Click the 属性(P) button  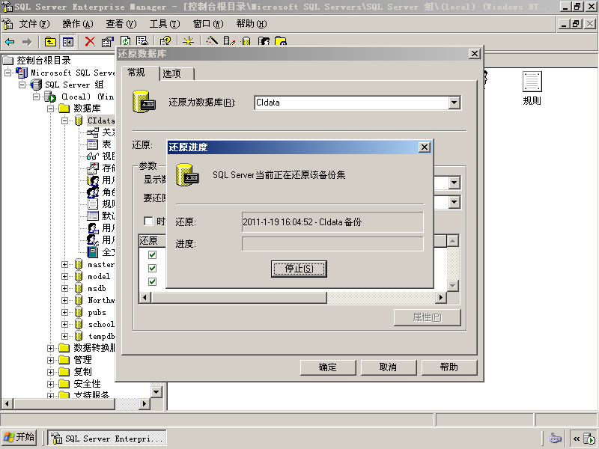(427, 317)
